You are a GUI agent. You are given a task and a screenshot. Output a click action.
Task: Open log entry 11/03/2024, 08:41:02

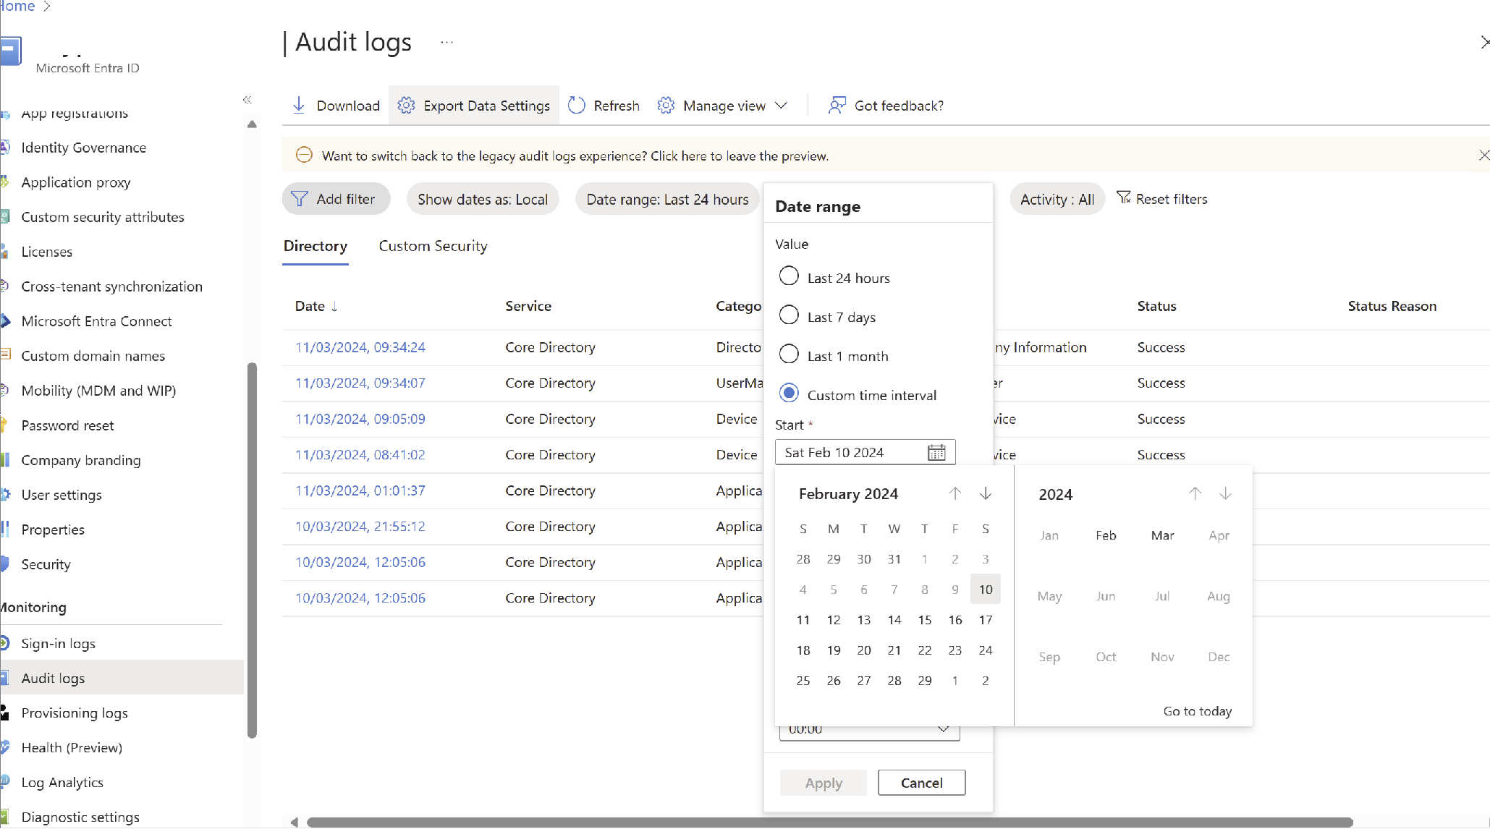[360, 454]
